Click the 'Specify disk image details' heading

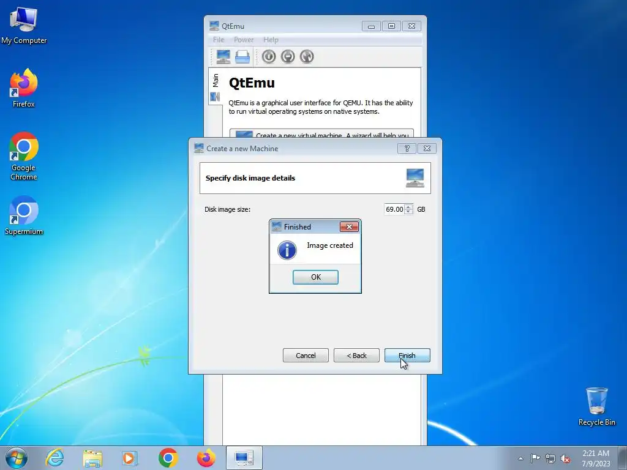point(250,178)
